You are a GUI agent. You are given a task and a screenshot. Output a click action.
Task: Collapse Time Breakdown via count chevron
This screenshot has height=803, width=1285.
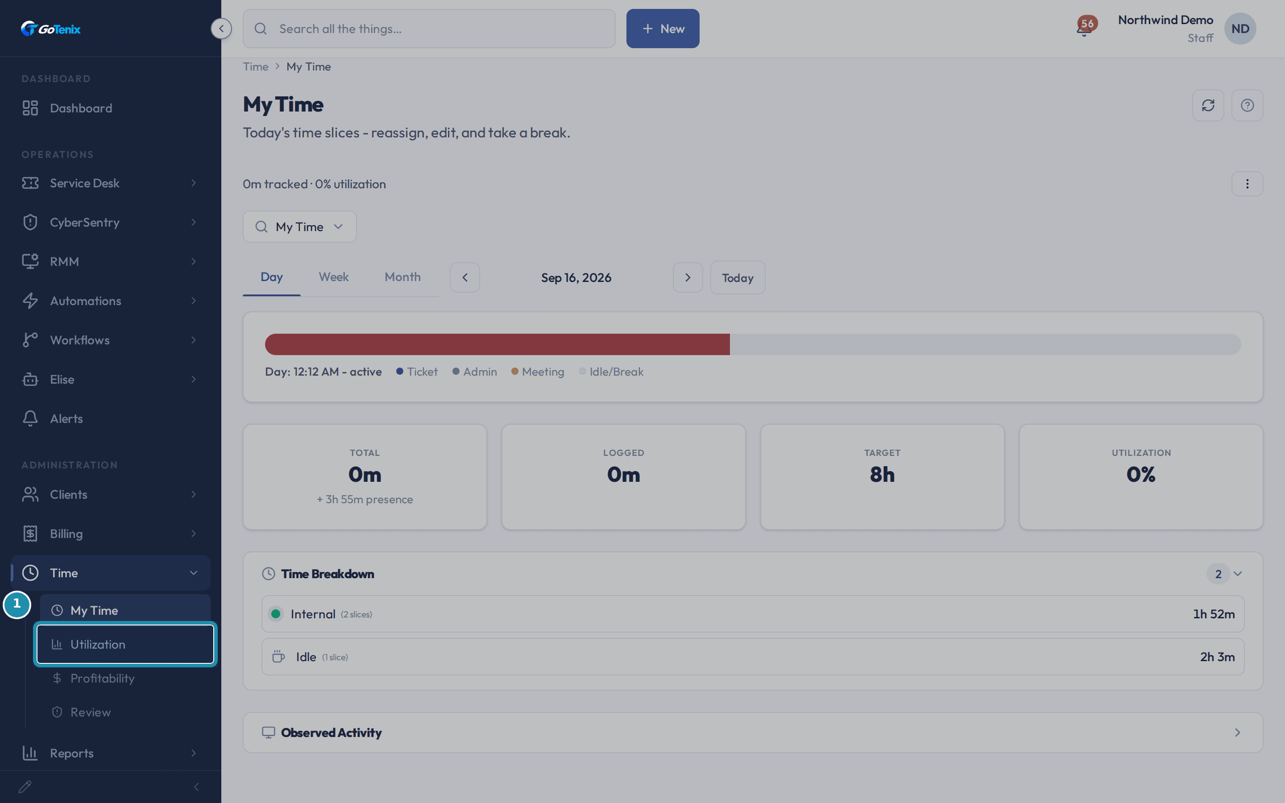tap(1237, 574)
